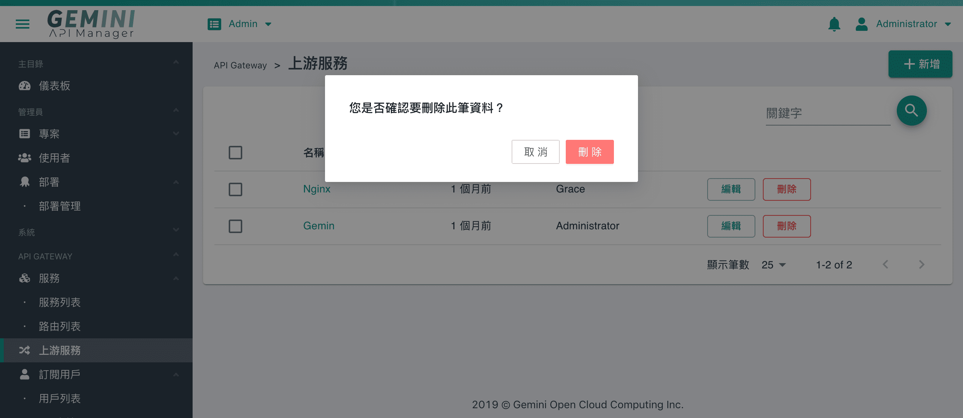Click the 1-2 of 2 pagination text

[x=834, y=265]
